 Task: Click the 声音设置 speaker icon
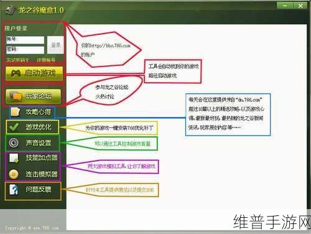click(14, 143)
